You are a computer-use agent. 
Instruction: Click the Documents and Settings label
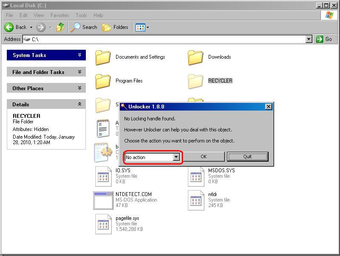coord(140,57)
